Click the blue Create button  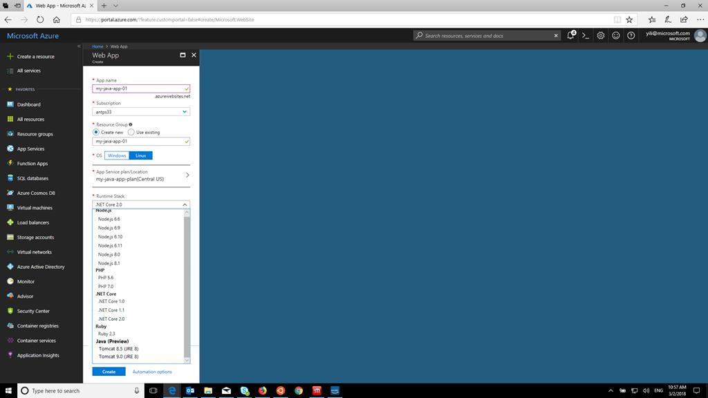pyautogui.click(x=109, y=372)
